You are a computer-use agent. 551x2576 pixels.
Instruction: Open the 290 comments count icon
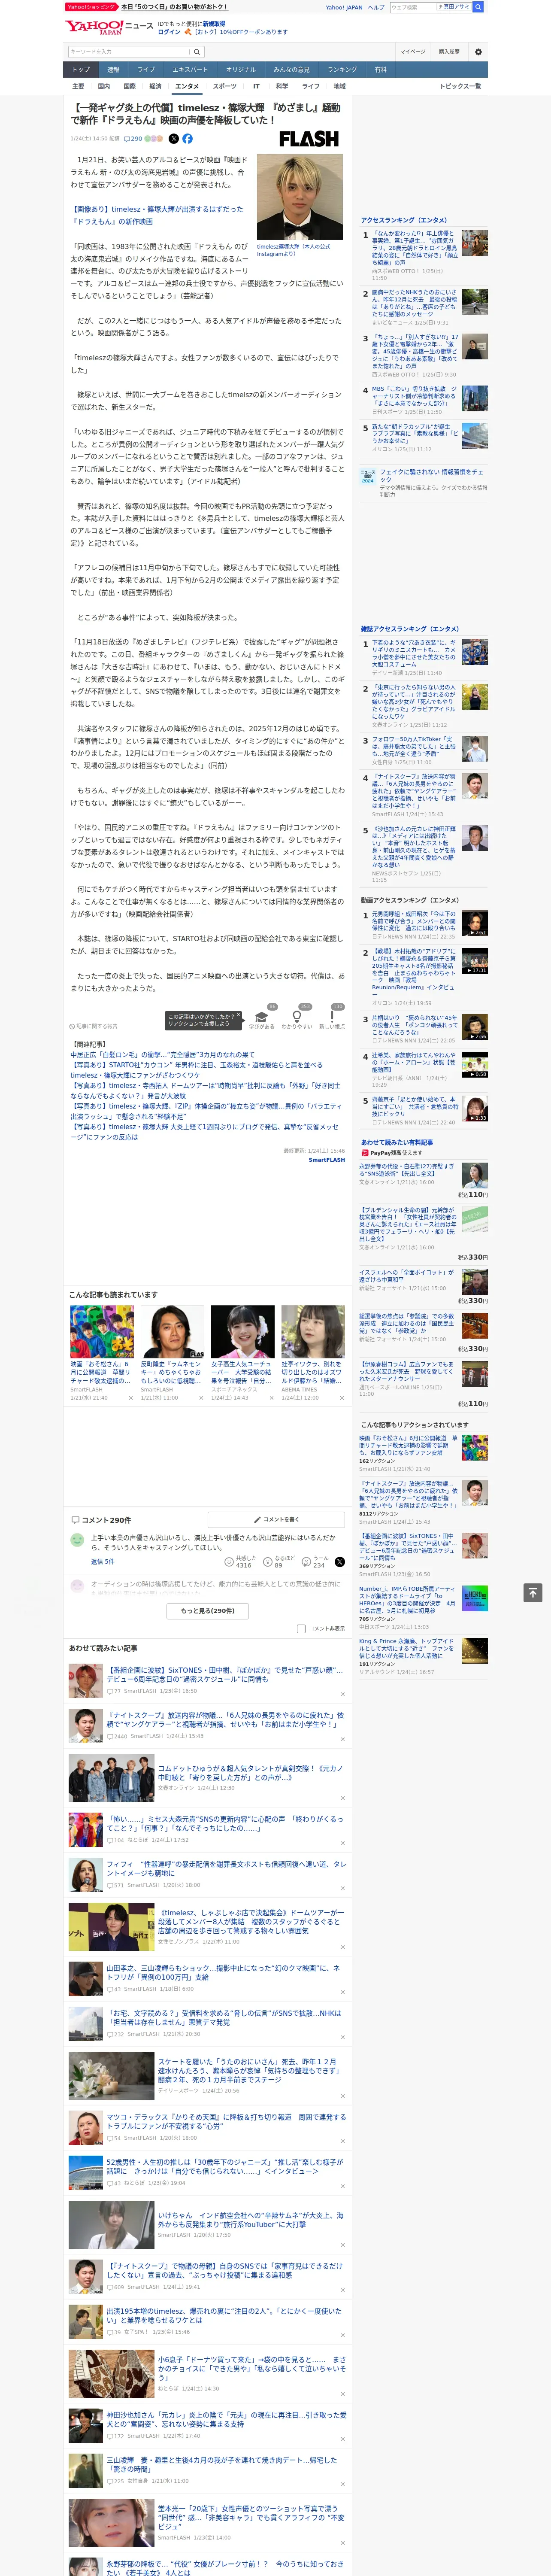(x=132, y=139)
